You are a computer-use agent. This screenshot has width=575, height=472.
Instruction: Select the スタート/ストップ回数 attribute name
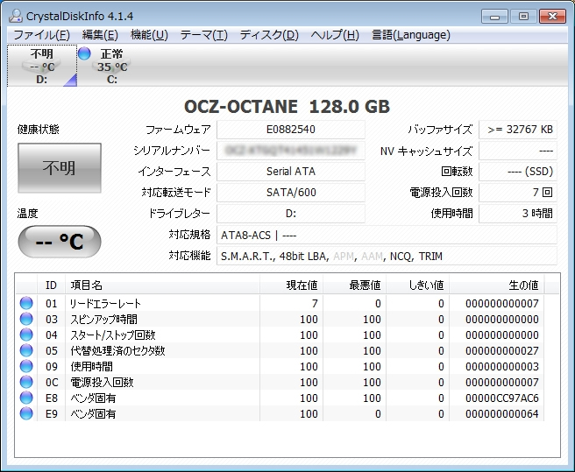113,335
